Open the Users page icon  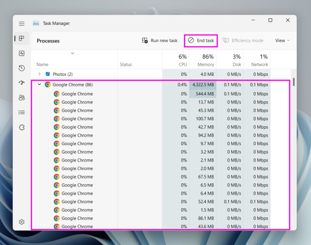pos(21,98)
